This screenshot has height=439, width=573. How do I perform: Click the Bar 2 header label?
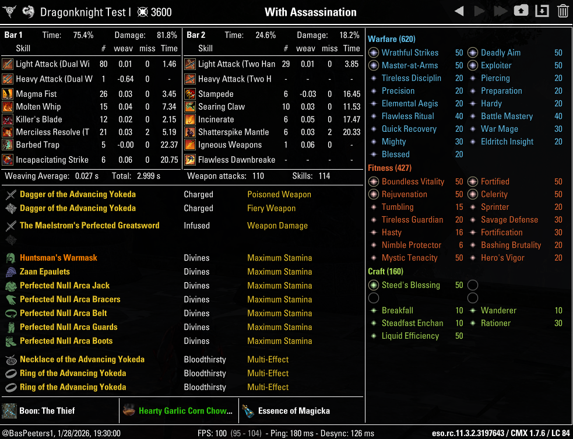[196, 35]
